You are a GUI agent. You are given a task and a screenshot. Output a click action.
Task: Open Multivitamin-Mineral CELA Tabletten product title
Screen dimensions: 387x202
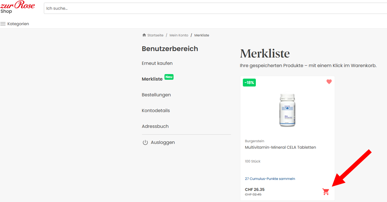click(x=280, y=147)
